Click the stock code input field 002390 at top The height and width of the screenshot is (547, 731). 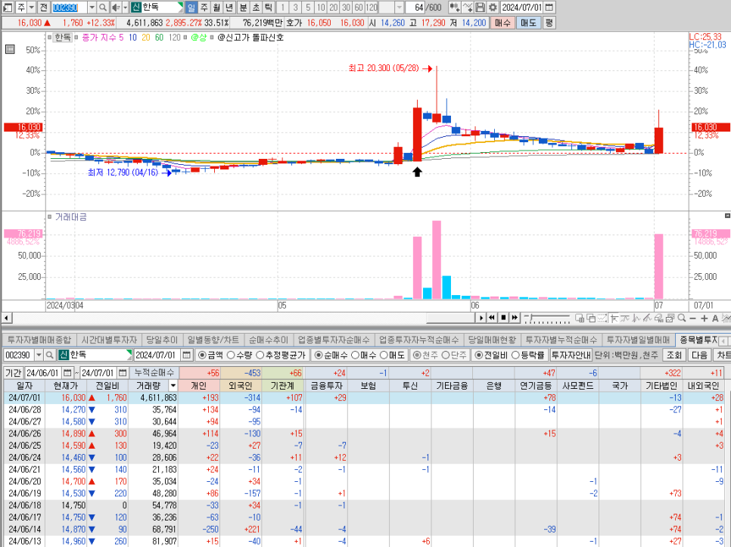[69, 8]
